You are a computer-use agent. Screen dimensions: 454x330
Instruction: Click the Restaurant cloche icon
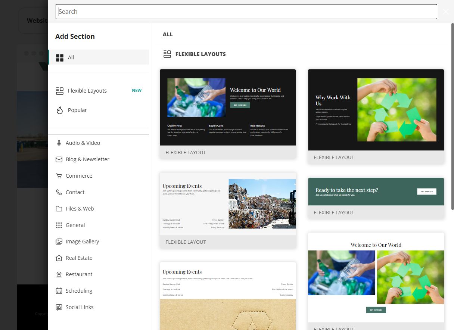pyautogui.click(x=59, y=274)
